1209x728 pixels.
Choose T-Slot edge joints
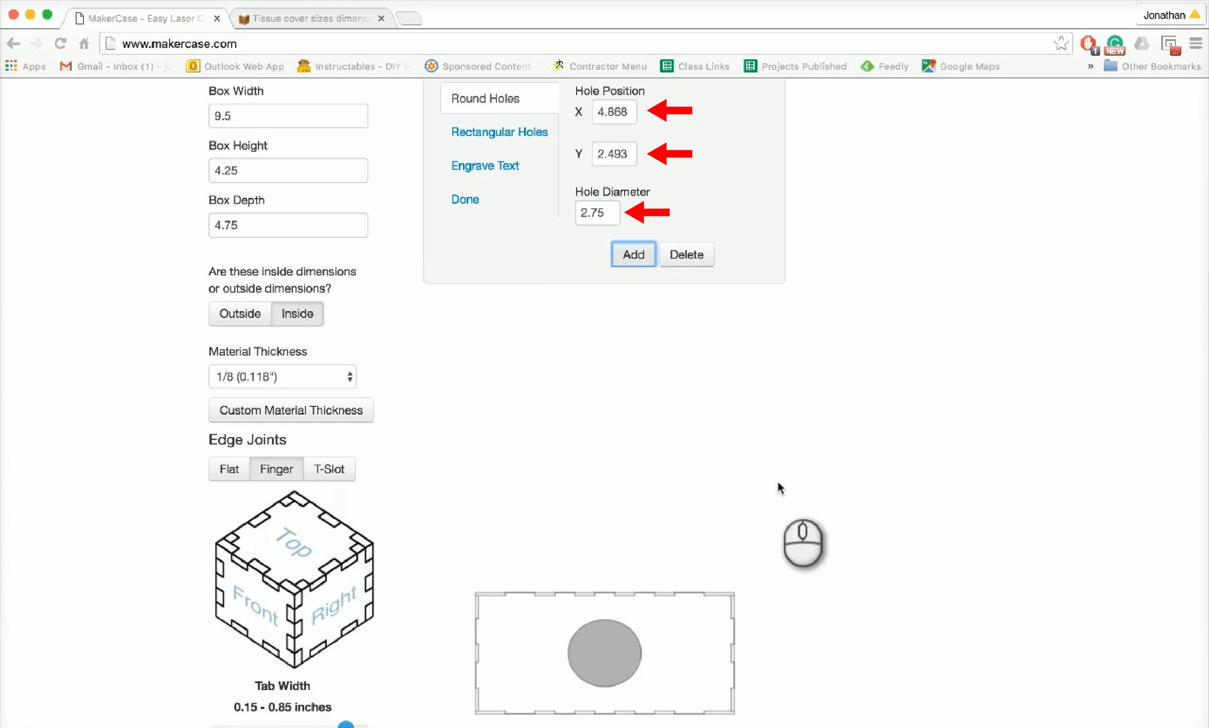click(329, 469)
